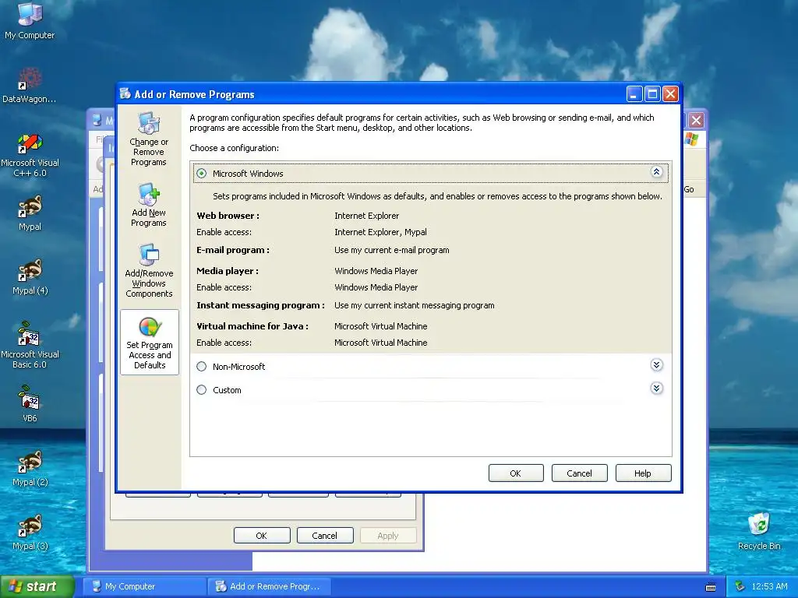Click OK in the background dialog

(x=262, y=536)
